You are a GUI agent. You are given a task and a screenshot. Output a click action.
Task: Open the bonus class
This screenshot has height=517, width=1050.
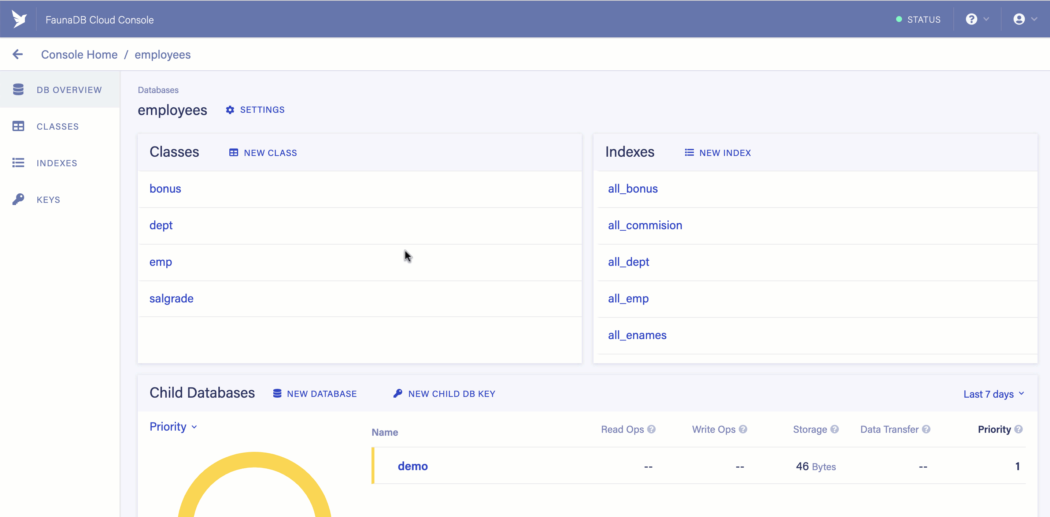point(165,189)
